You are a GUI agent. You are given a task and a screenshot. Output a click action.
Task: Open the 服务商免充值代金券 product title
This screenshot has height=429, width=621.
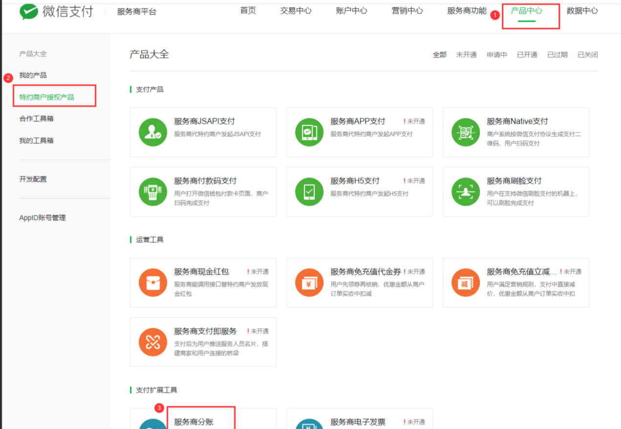365,272
